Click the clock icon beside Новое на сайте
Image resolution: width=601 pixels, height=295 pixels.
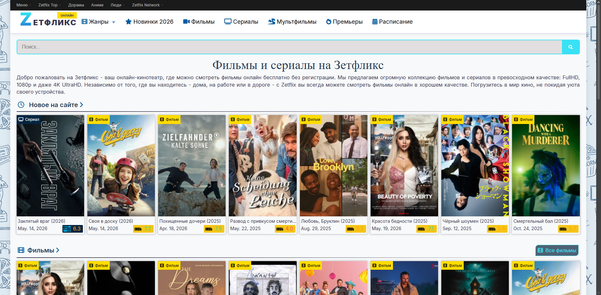tap(21, 105)
